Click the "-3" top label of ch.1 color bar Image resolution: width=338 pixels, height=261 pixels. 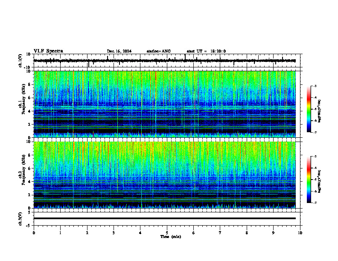[315, 86]
